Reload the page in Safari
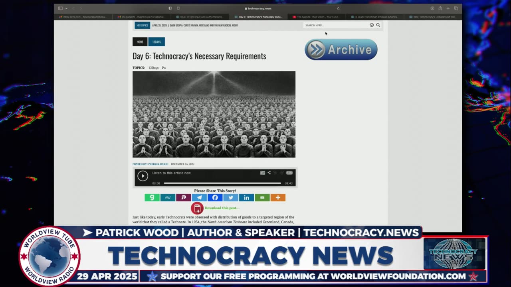The width and height of the screenshot is (511, 287). tap(338, 8)
